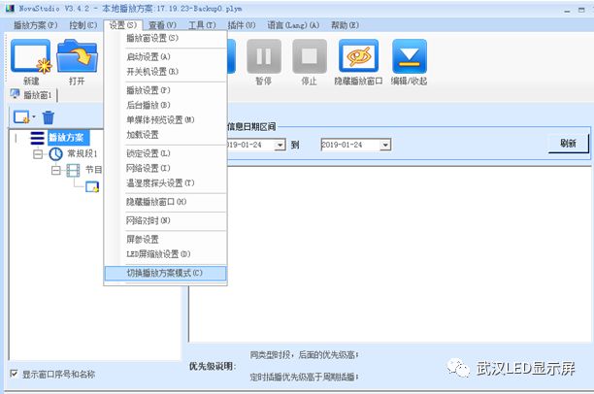Click the 暂停 (Pause) playback icon

pos(264,56)
